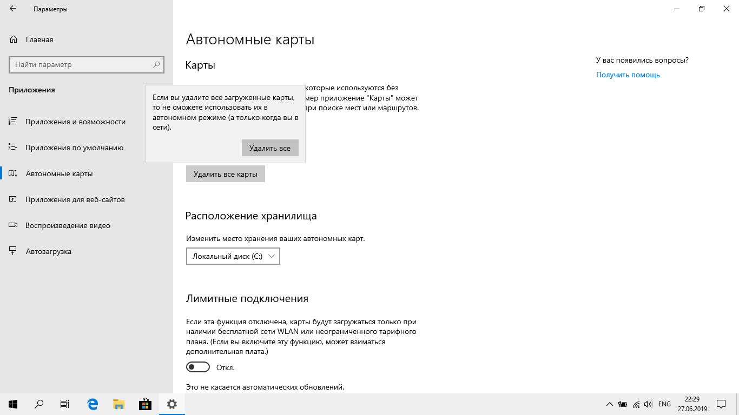The width and height of the screenshot is (739, 415).
Task: Select Автономные карты in sidebar
Action: [x=59, y=173]
